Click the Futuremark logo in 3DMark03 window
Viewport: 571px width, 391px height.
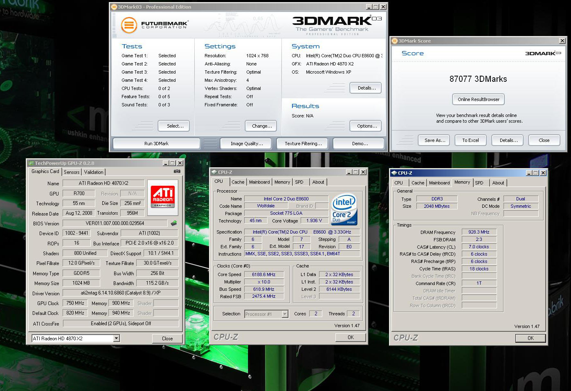[155, 25]
